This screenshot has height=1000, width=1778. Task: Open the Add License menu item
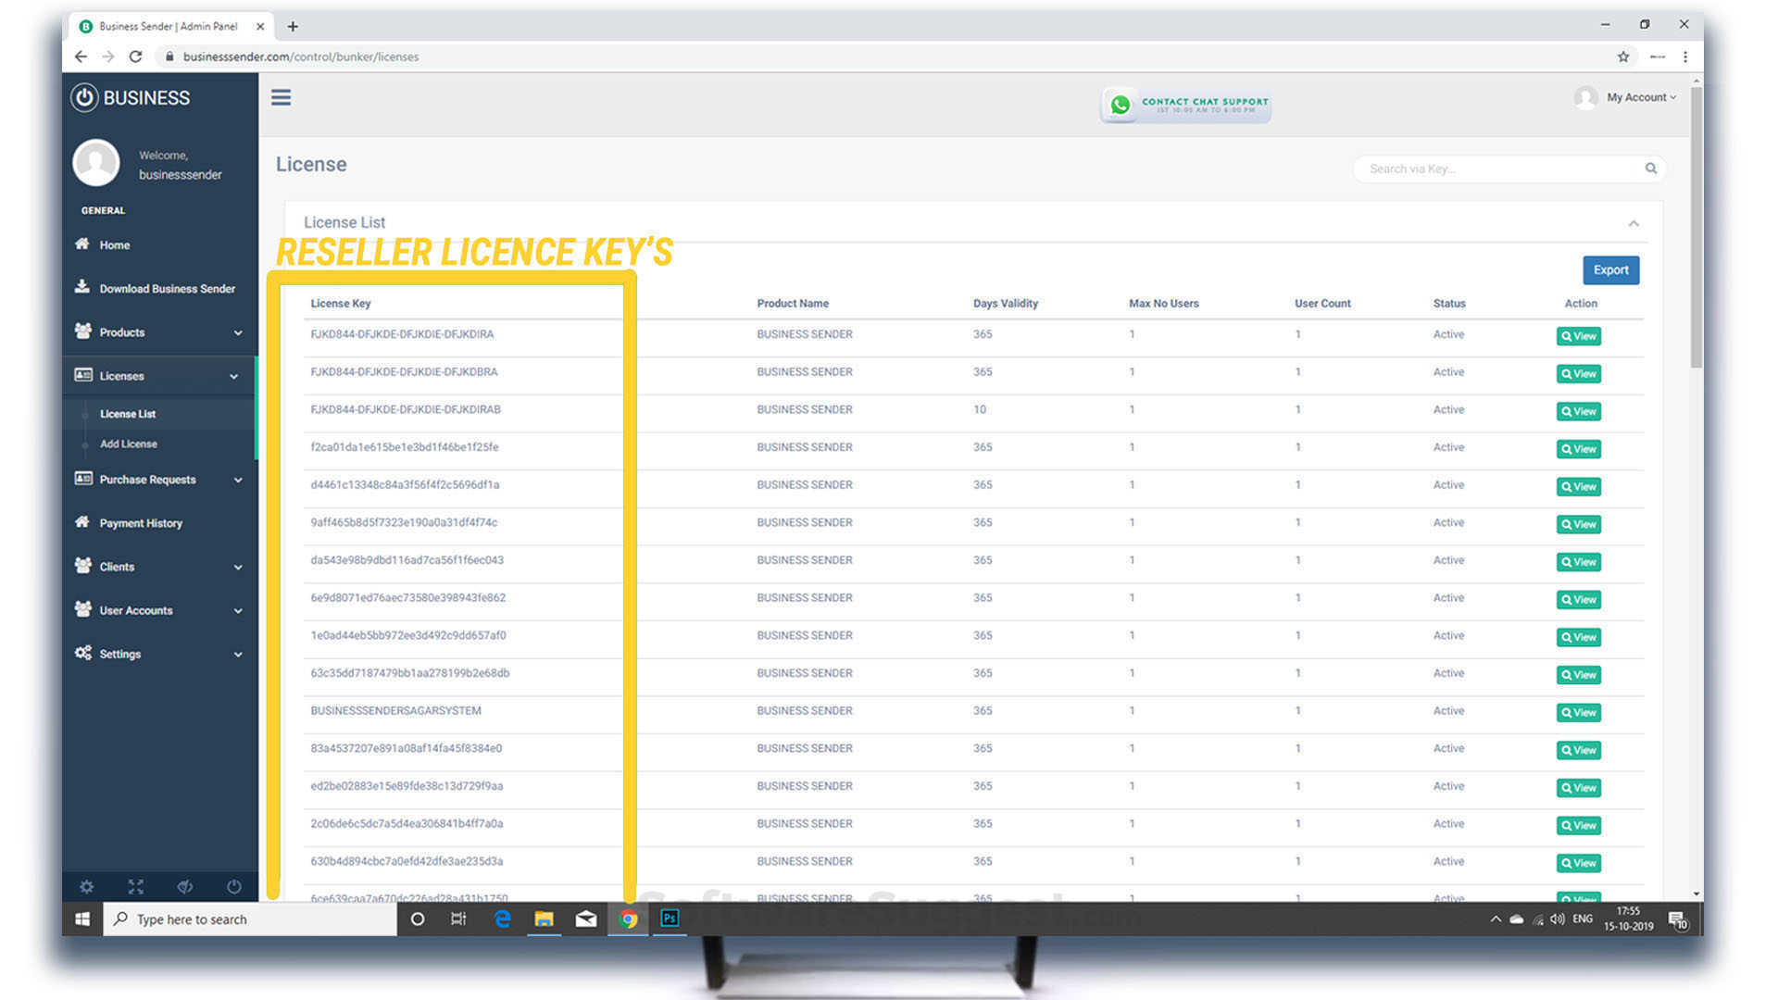tap(129, 444)
